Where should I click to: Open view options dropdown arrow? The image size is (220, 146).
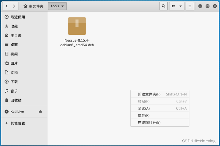point(181,6)
